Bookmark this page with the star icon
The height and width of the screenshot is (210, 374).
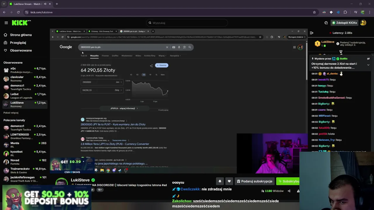pyautogui.click(x=314, y=12)
